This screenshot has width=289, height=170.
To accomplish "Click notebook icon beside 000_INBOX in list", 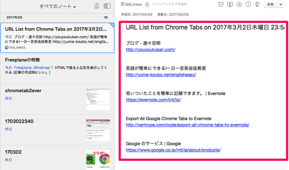I will [7, 48].
